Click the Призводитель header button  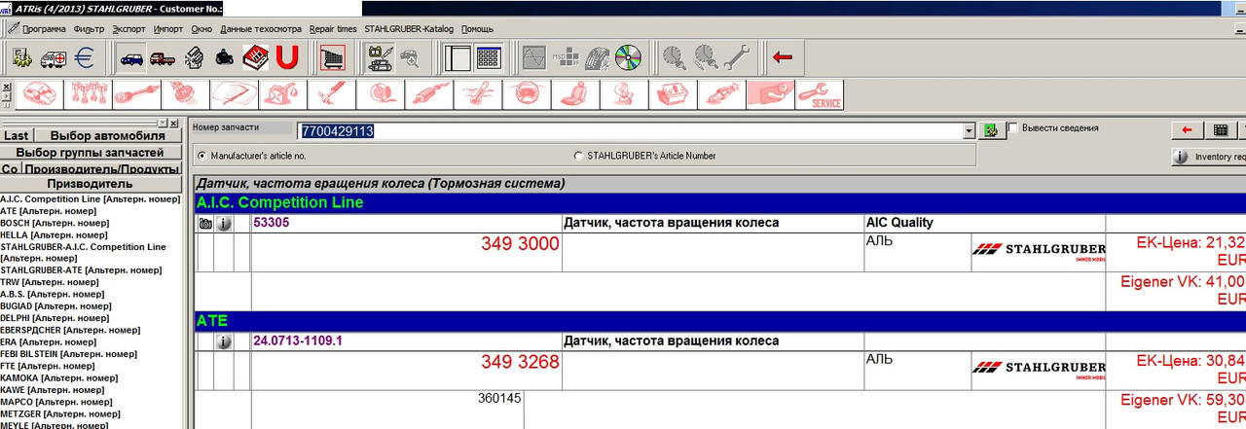(91, 184)
